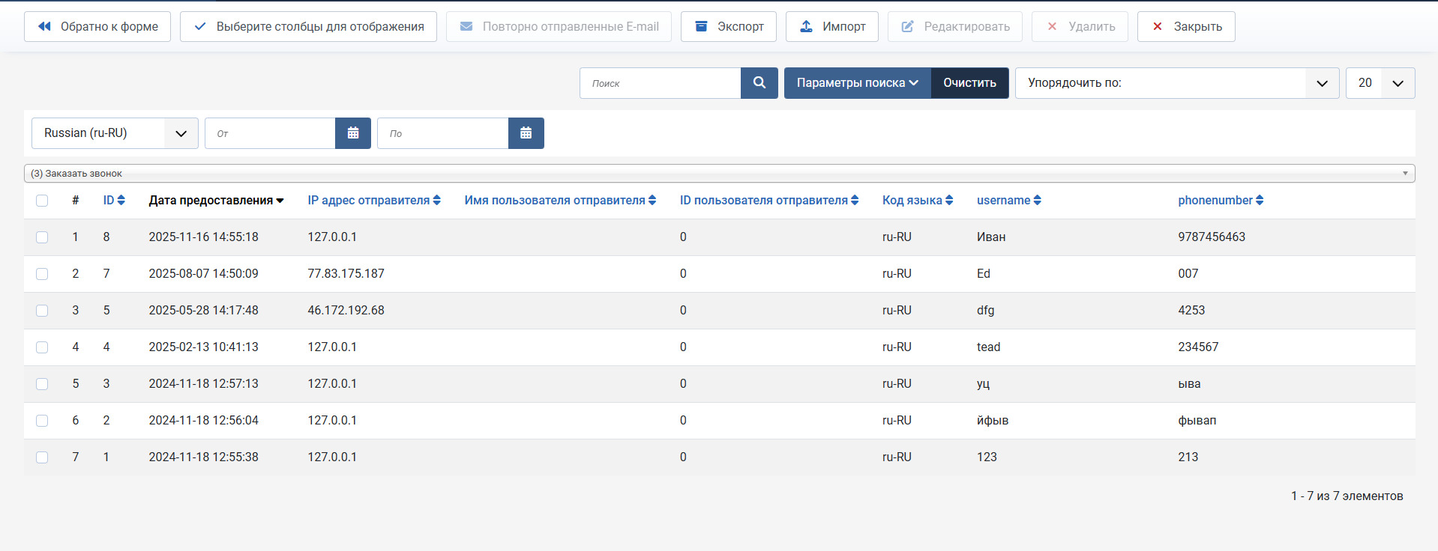Check the row with username tead
Screen dimensions: 1438x551
(x=42, y=347)
